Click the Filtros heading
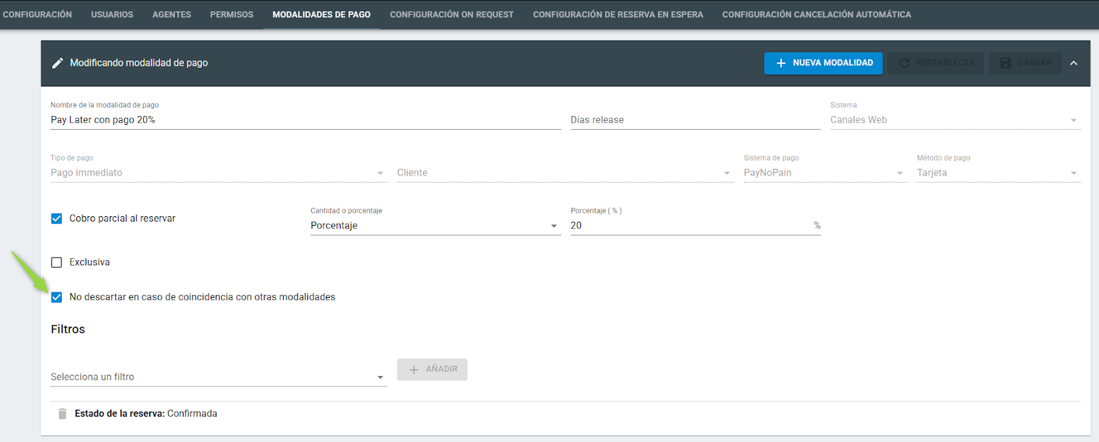Screen dimensions: 1099x442 (68, 329)
